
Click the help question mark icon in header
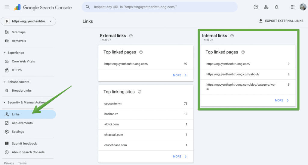tap(256, 7)
